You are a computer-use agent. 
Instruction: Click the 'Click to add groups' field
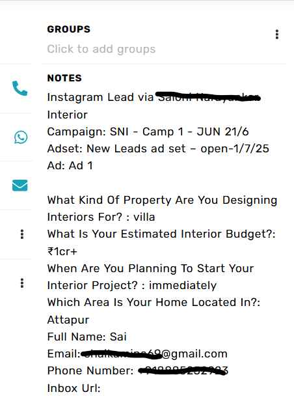101,49
